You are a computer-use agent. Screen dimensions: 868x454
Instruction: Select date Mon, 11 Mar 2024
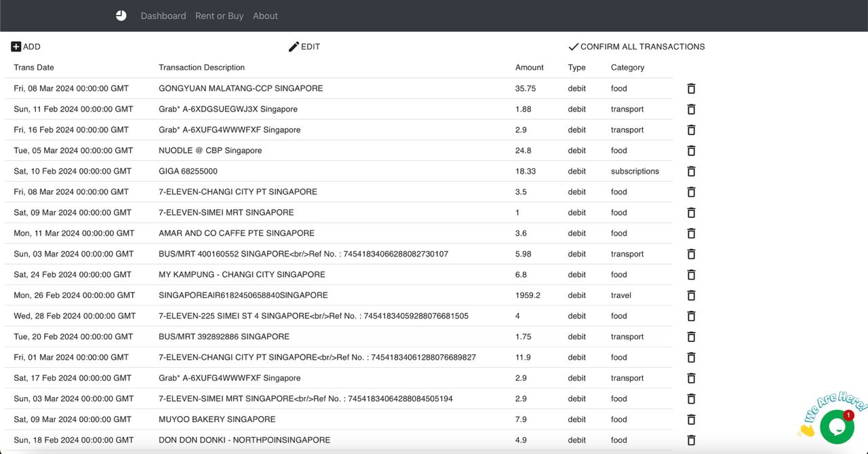click(74, 233)
